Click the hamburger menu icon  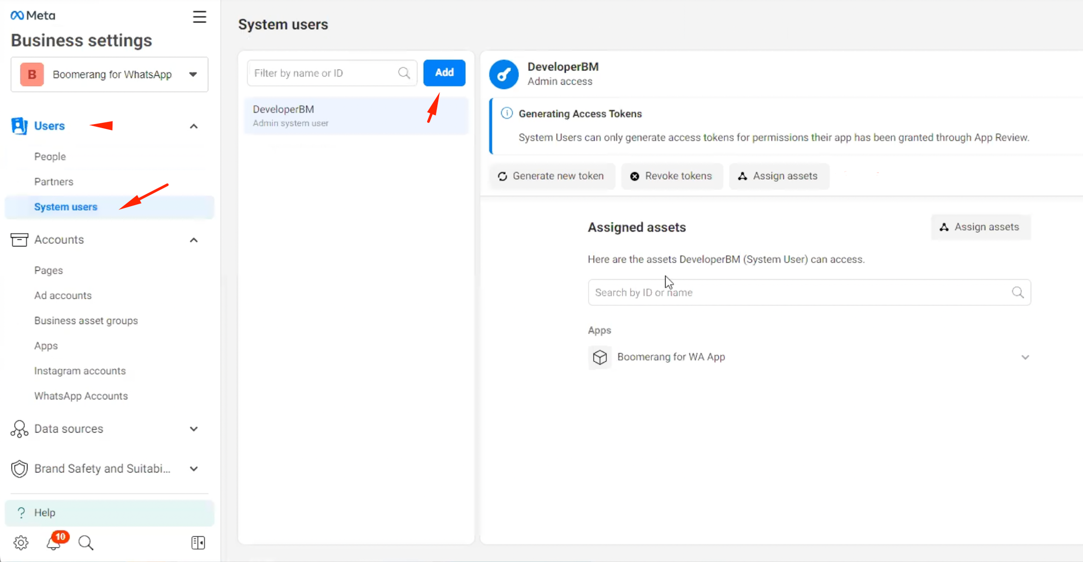coord(199,17)
